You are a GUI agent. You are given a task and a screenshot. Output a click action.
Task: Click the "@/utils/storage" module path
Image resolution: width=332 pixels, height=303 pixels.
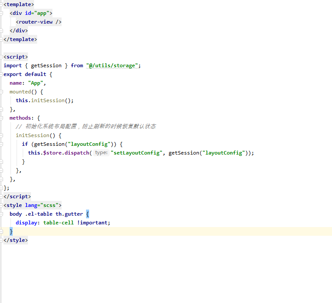[112, 65]
